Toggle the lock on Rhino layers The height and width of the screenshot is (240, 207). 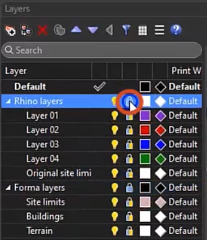click(129, 101)
